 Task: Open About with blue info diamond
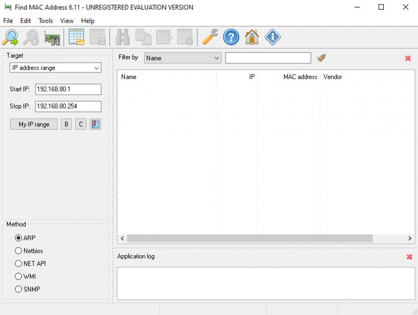click(273, 37)
